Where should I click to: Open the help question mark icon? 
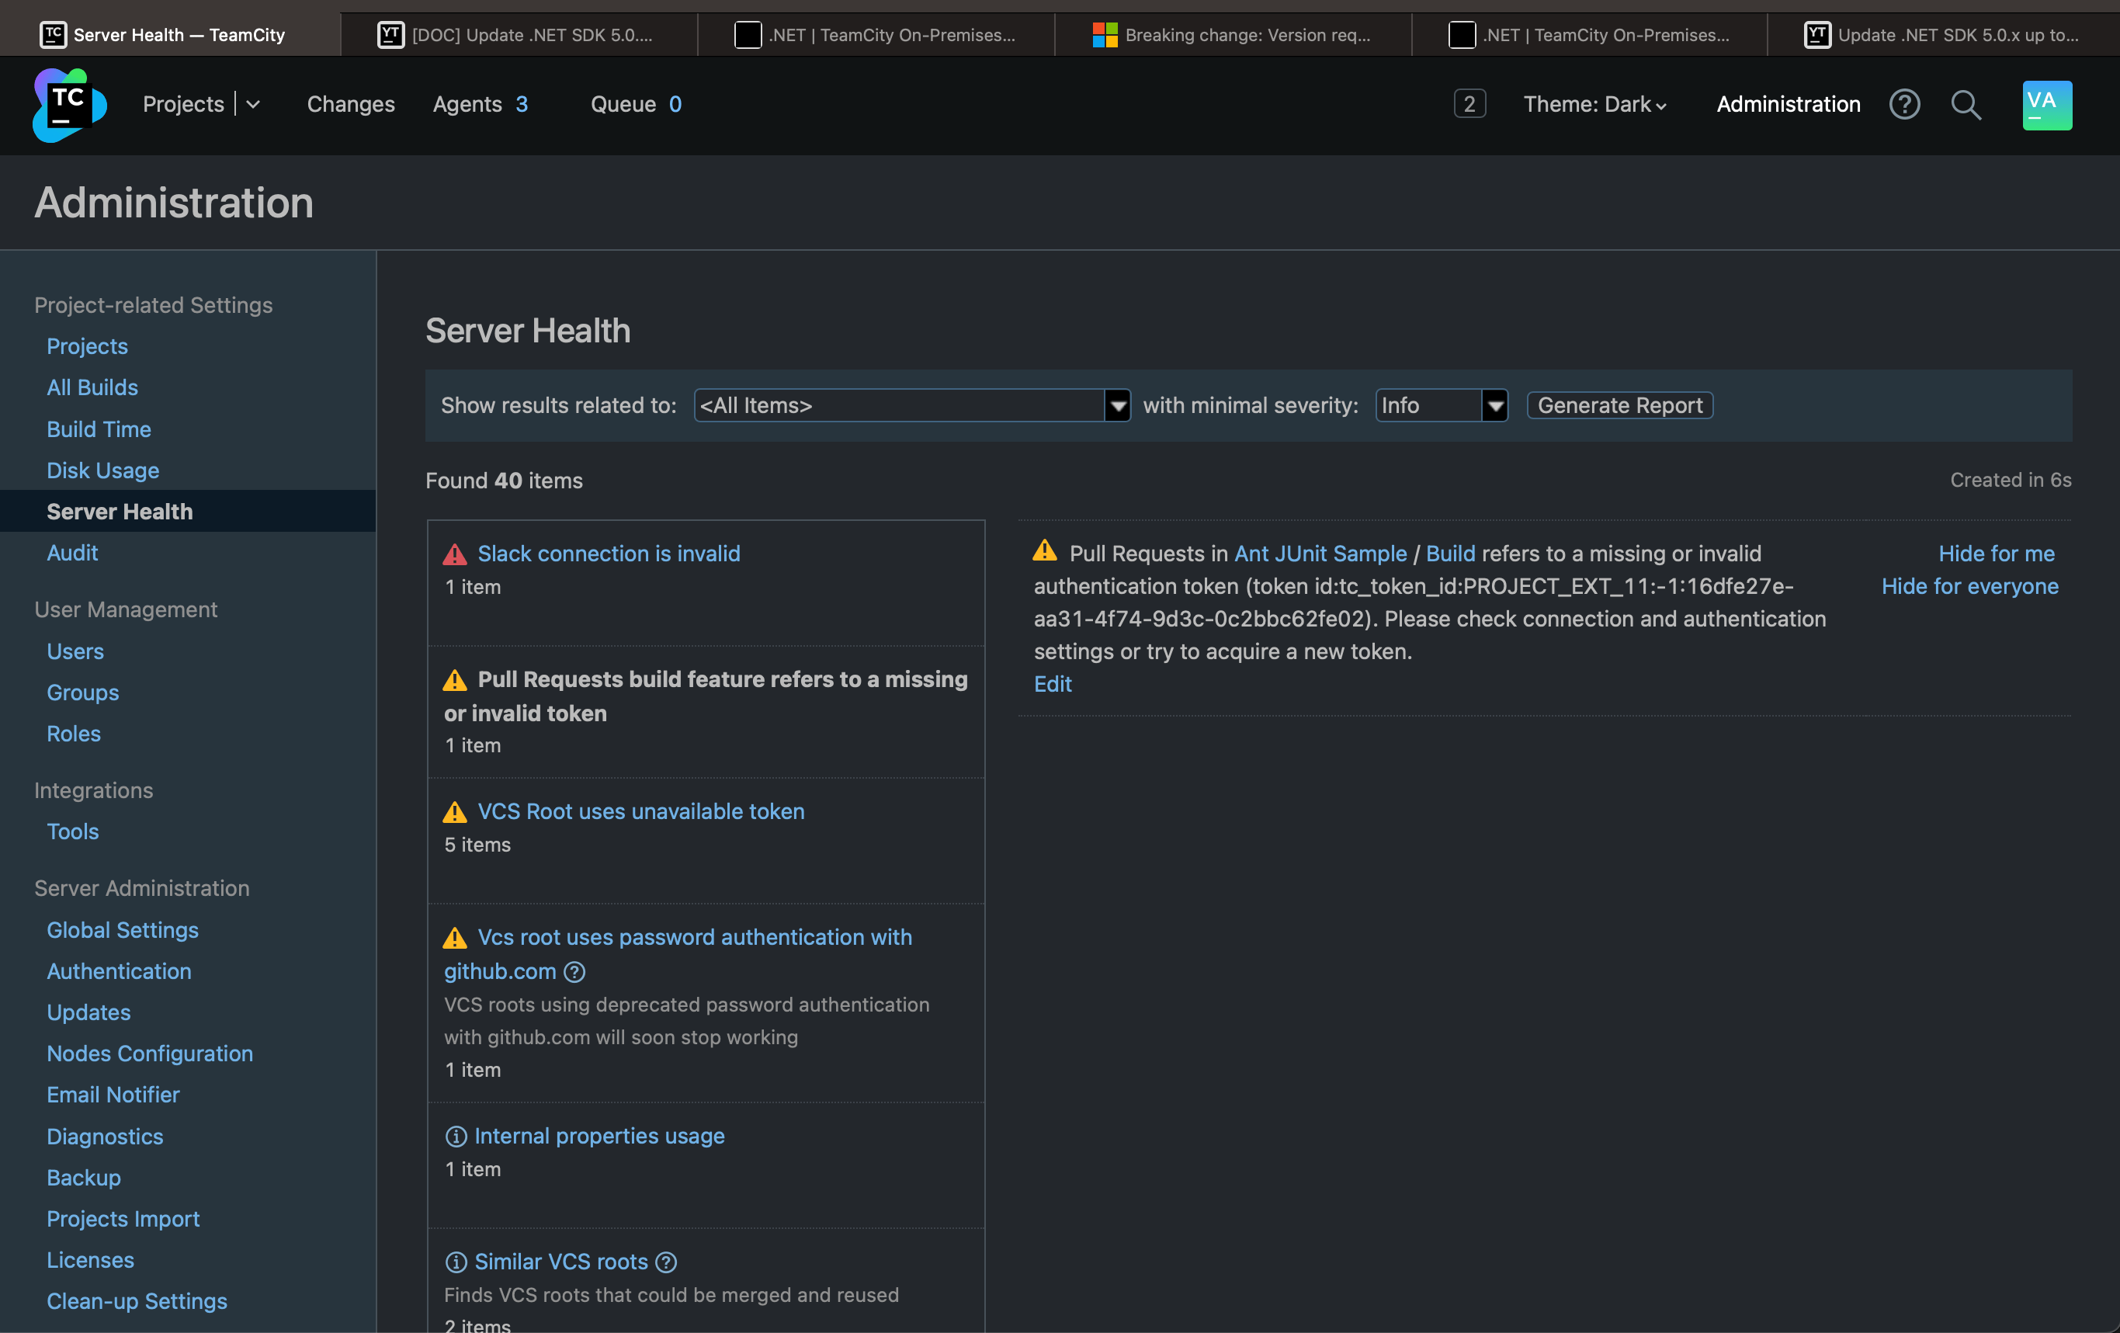click(1903, 105)
